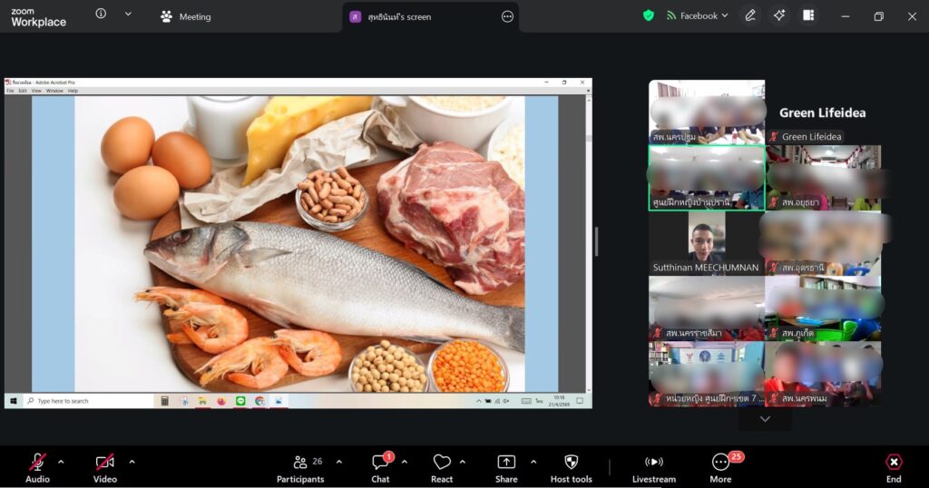Click the End meeting button
The height and width of the screenshot is (488, 929).
coord(894,468)
